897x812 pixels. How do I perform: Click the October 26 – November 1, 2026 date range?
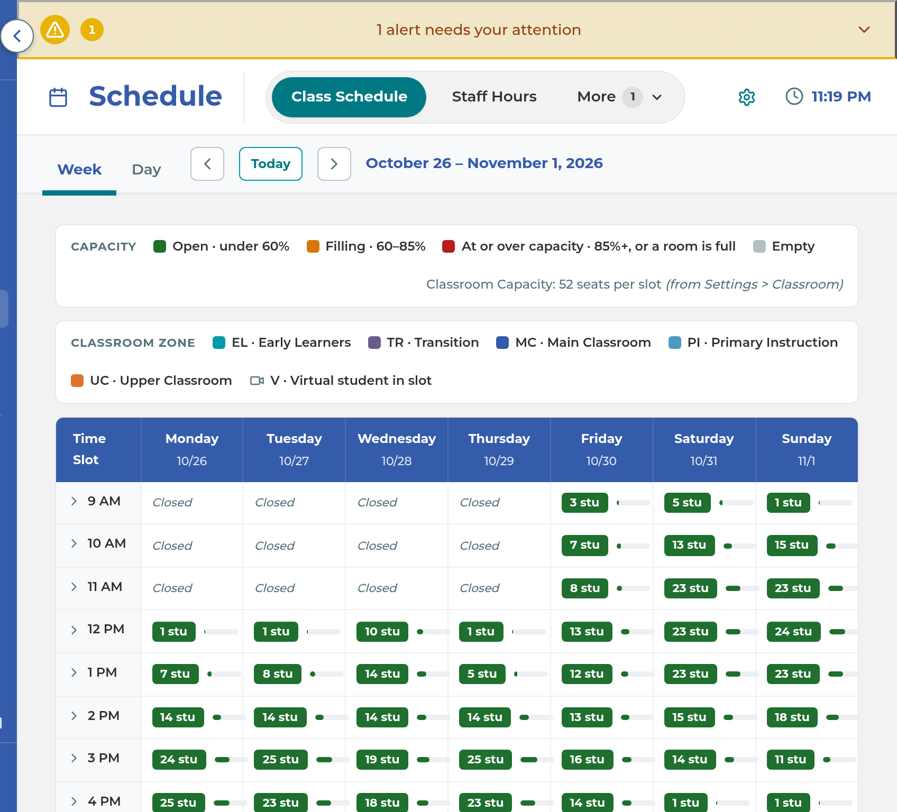[484, 163]
